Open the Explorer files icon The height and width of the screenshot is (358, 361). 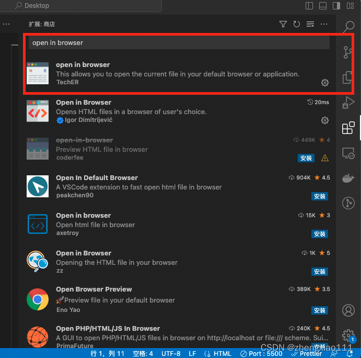pyautogui.click(x=347, y=77)
